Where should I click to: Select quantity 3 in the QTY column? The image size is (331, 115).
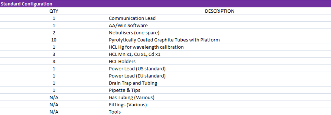54,54
